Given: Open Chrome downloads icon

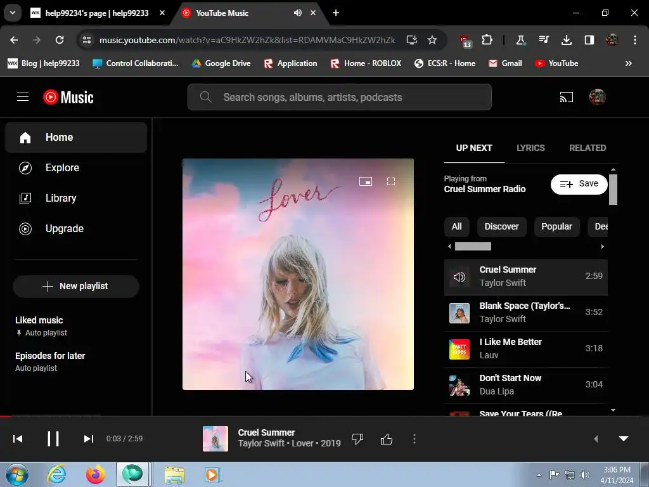Looking at the screenshot, I should (x=567, y=40).
